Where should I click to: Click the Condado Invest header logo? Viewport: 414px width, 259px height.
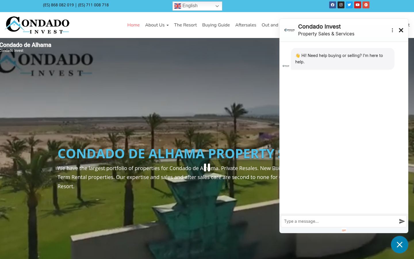click(x=37, y=25)
